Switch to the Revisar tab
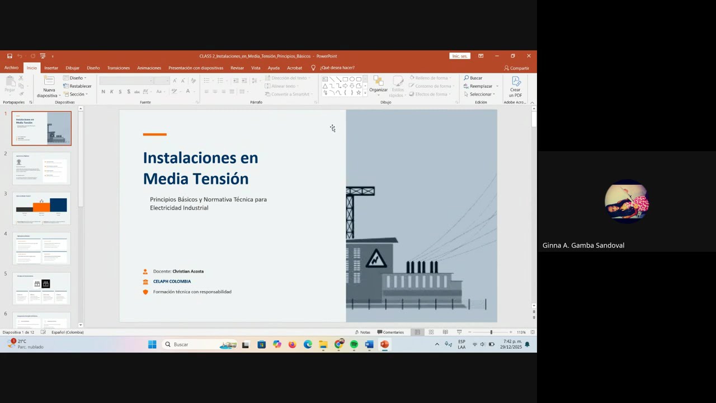 tap(237, 68)
